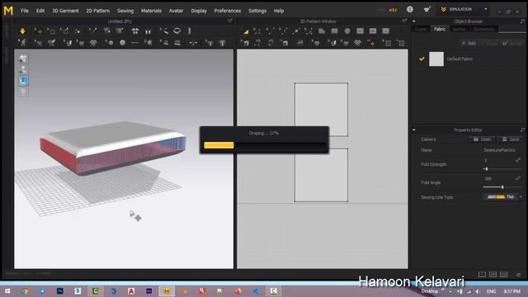528x297 pixels.
Task: Switch to the Scene tab in Object Browser
Action: [x=421, y=30]
